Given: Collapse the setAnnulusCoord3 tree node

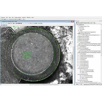Looking at the screenshot, I should point(78,80).
